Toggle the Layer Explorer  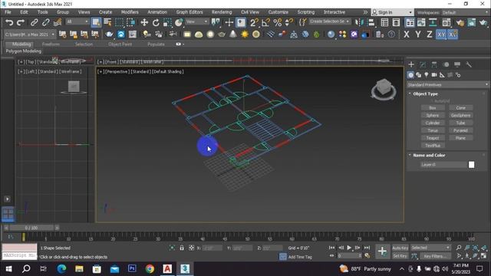pyautogui.click(x=396, y=22)
